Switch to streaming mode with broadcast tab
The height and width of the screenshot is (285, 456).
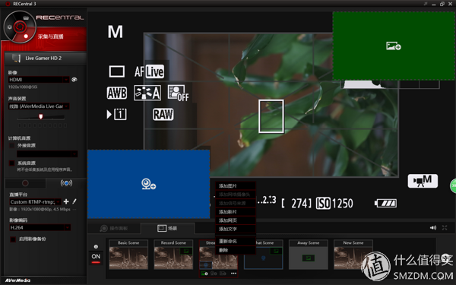pyautogui.click(x=66, y=183)
